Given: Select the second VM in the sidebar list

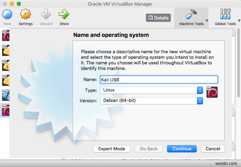Looking at the screenshot, I should [x=6, y=50].
